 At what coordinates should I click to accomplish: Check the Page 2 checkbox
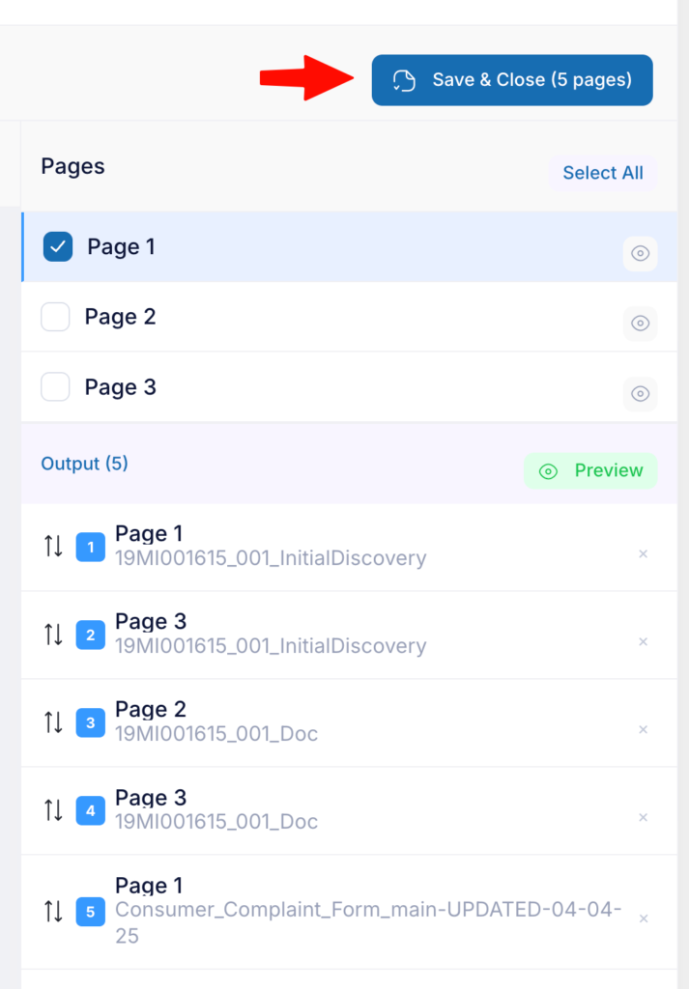pos(55,317)
